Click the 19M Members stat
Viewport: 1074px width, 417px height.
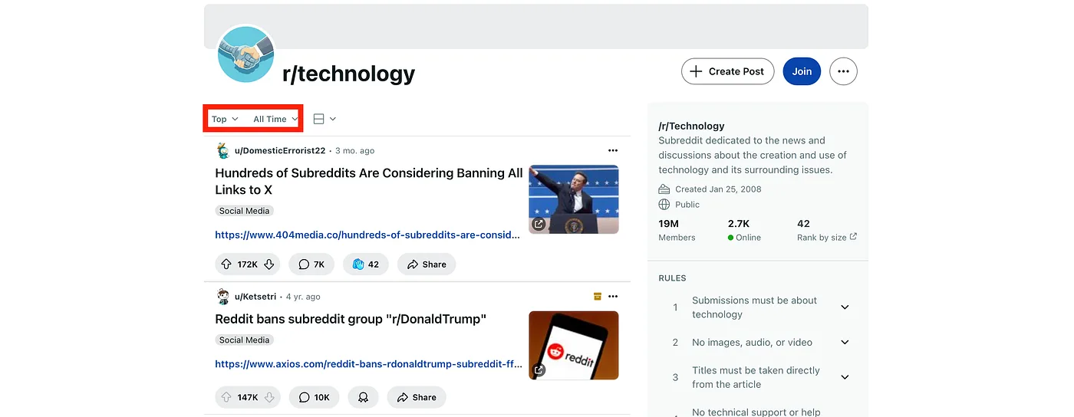pos(677,230)
